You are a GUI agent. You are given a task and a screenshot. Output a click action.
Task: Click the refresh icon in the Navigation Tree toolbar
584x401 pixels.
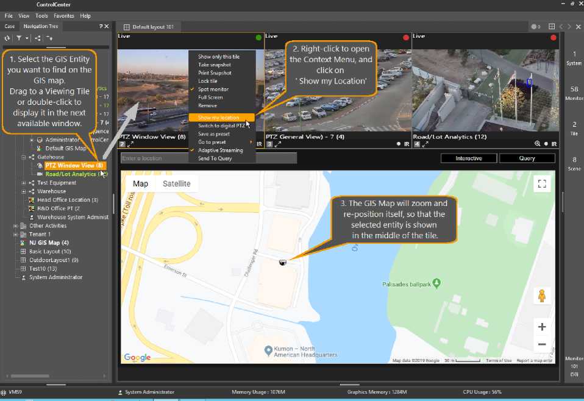click(x=7, y=38)
